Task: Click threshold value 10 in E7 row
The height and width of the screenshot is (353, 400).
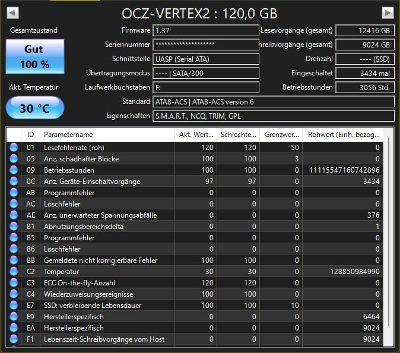Action: pyautogui.click(x=294, y=305)
